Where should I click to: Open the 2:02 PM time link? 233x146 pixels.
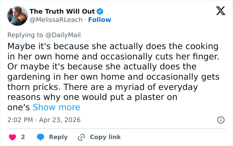20,120
